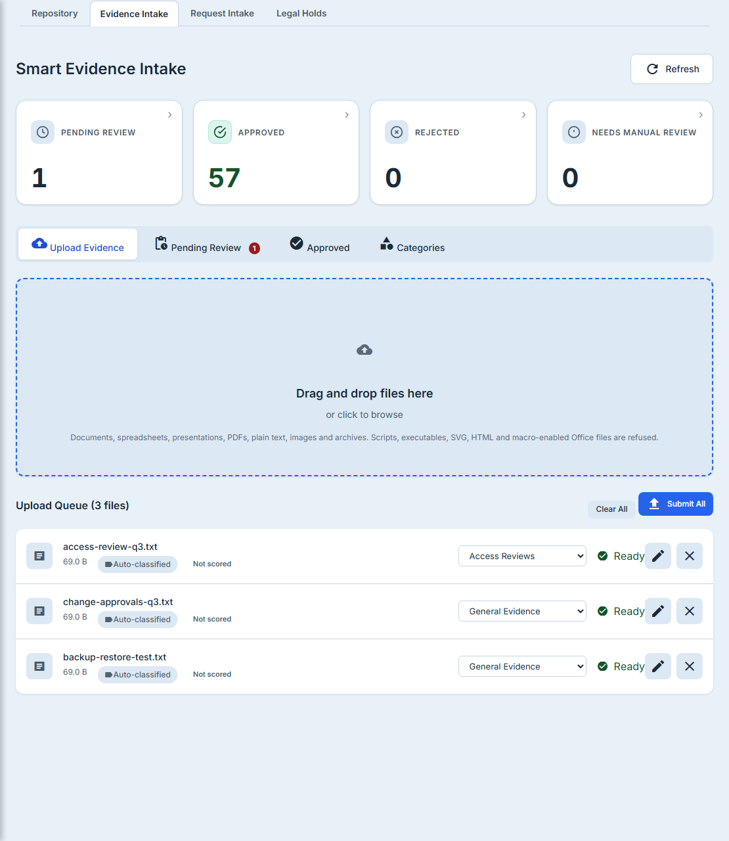729x841 pixels.
Task: Select the Upload Evidence sub-tab
Action: click(x=77, y=244)
